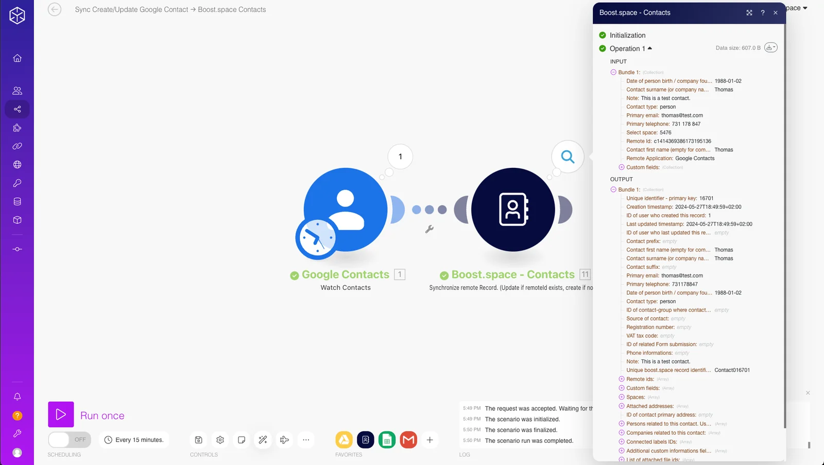Expand Persons related to this contact array
Viewport: 824px width, 465px height.
[x=622, y=424]
